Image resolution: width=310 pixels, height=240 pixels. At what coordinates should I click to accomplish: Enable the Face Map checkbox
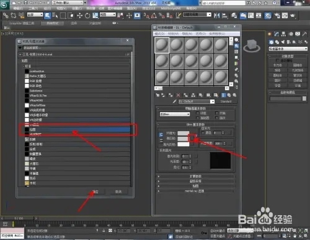[198, 118]
